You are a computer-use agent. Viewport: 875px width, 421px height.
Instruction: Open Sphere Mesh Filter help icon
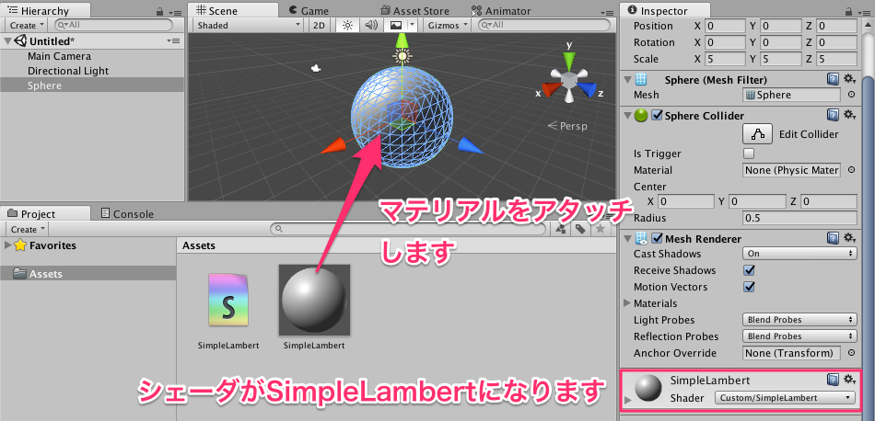tap(833, 79)
